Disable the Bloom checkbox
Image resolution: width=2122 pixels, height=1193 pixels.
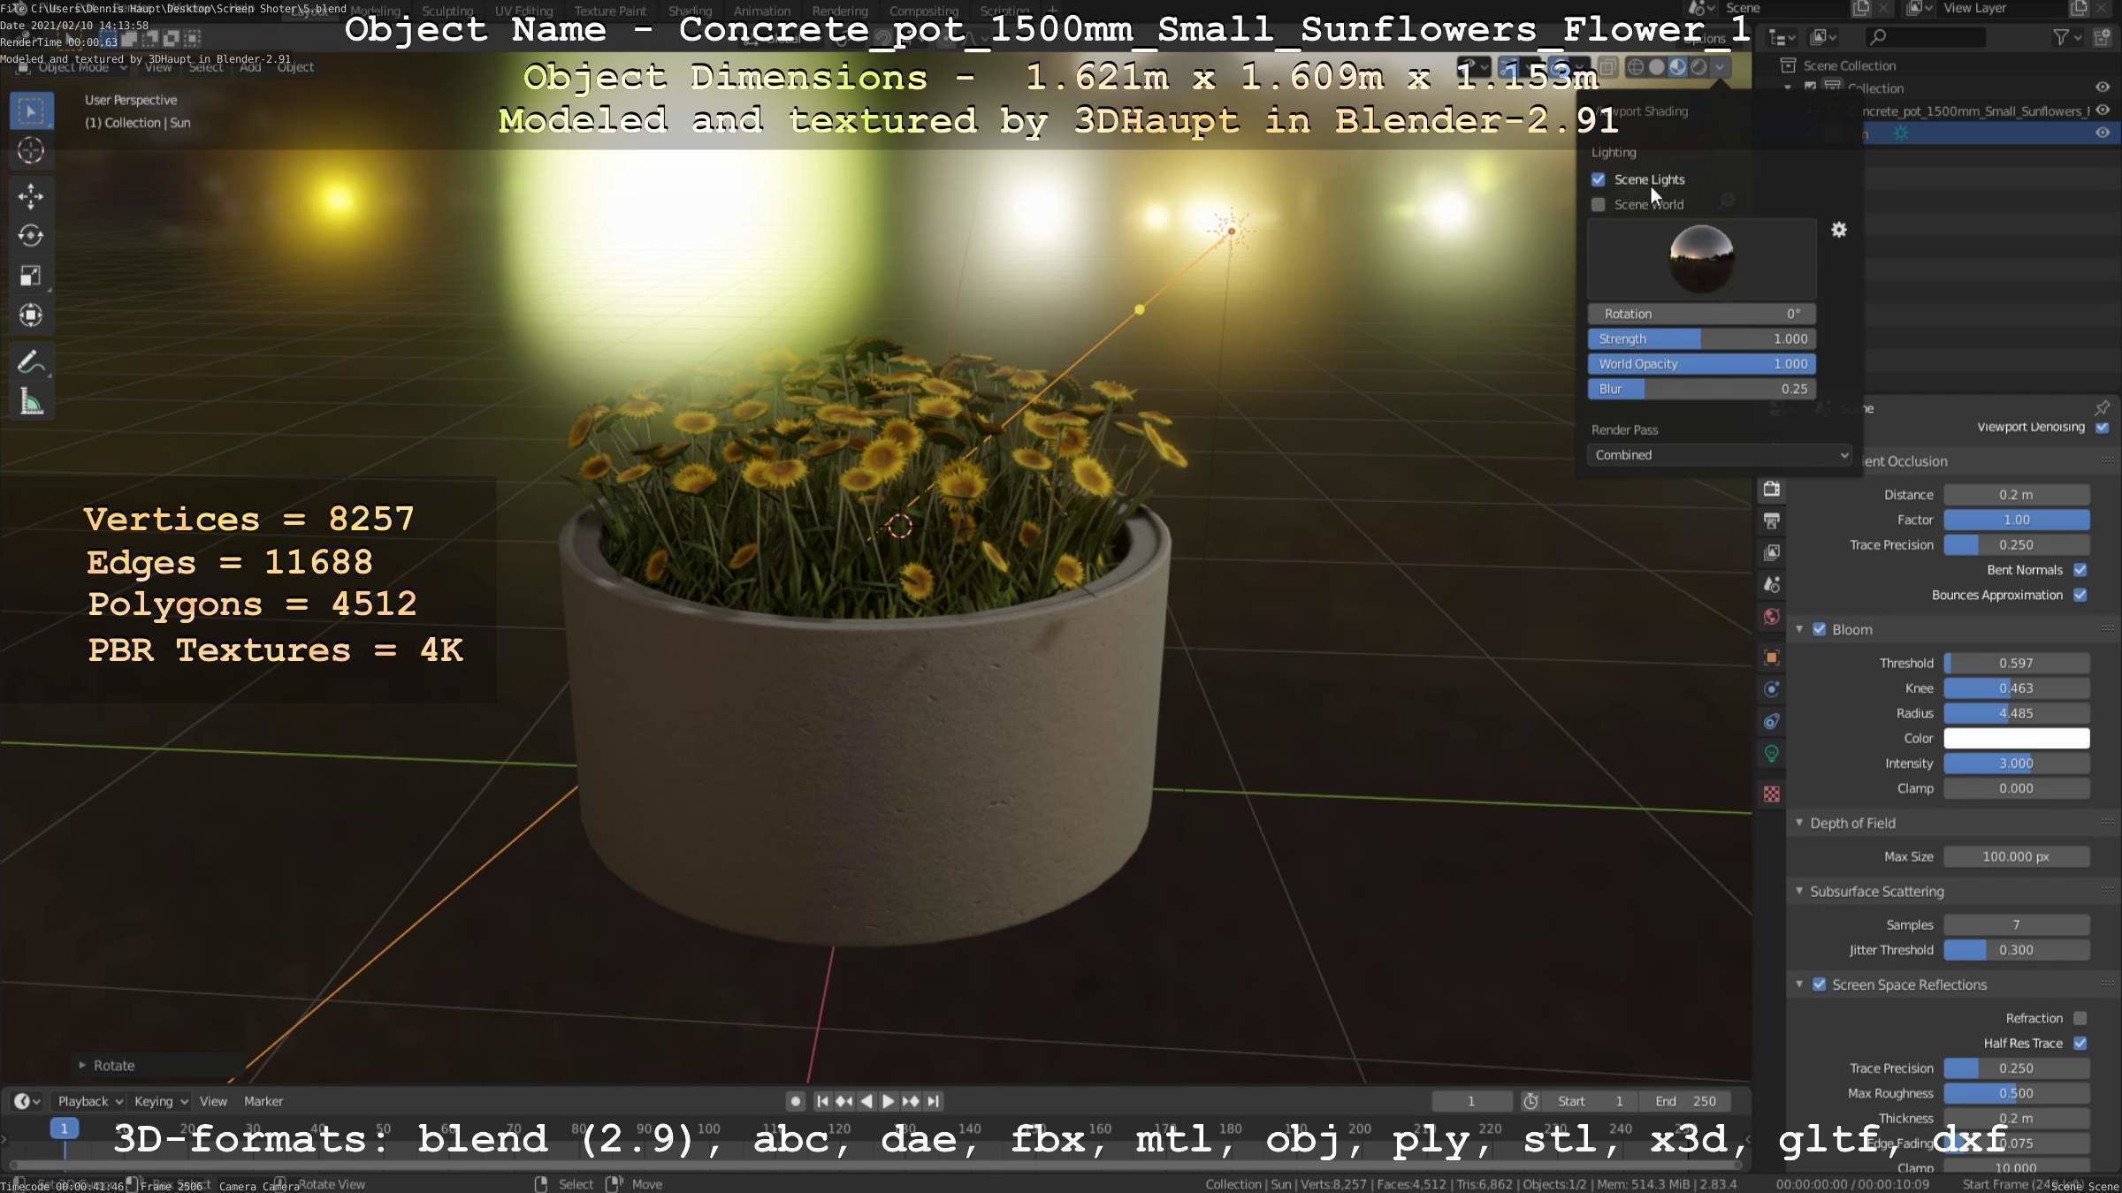point(1820,629)
